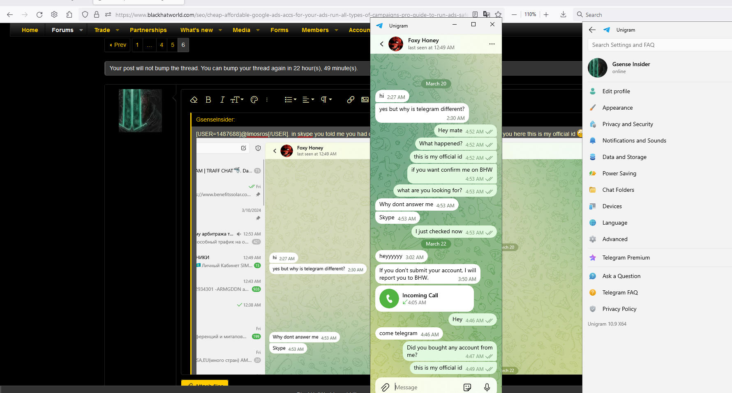The width and height of the screenshot is (732, 393).
Task: Click the Search Settings and FAQ field
Action: (x=660, y=45)
